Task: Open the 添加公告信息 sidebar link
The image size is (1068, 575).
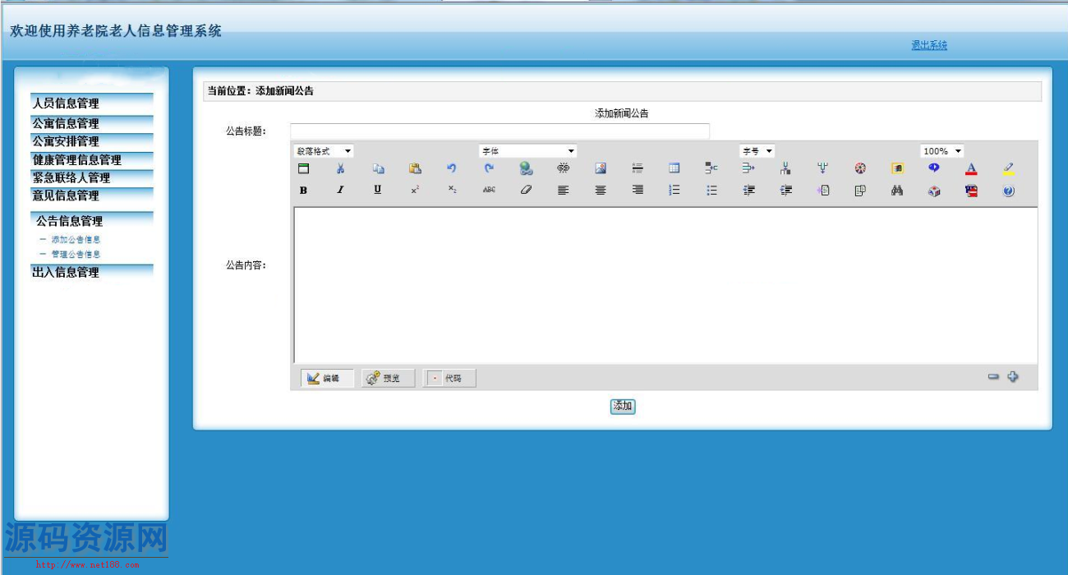Action: [x=76, y=240]
